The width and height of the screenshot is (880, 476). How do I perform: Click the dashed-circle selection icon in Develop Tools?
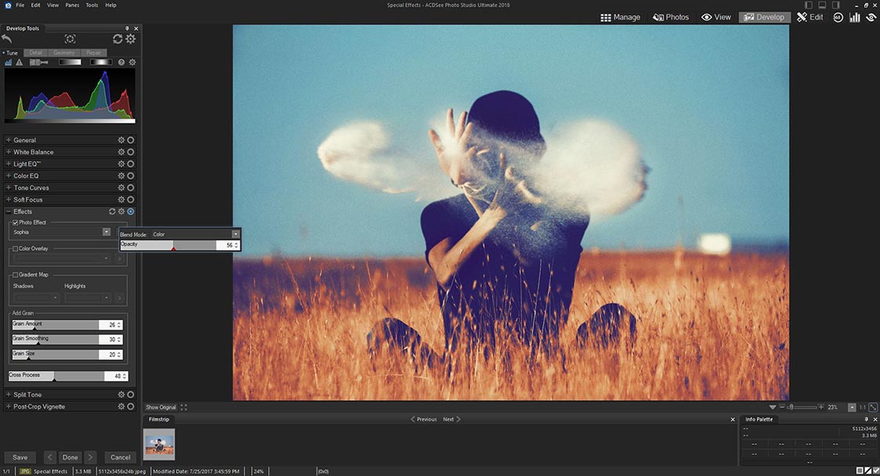click(70, 38)
